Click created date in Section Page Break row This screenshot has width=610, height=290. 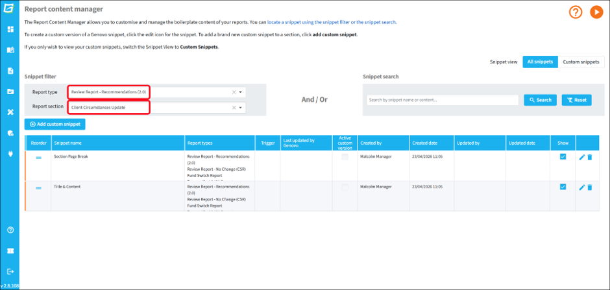[427, 156]
